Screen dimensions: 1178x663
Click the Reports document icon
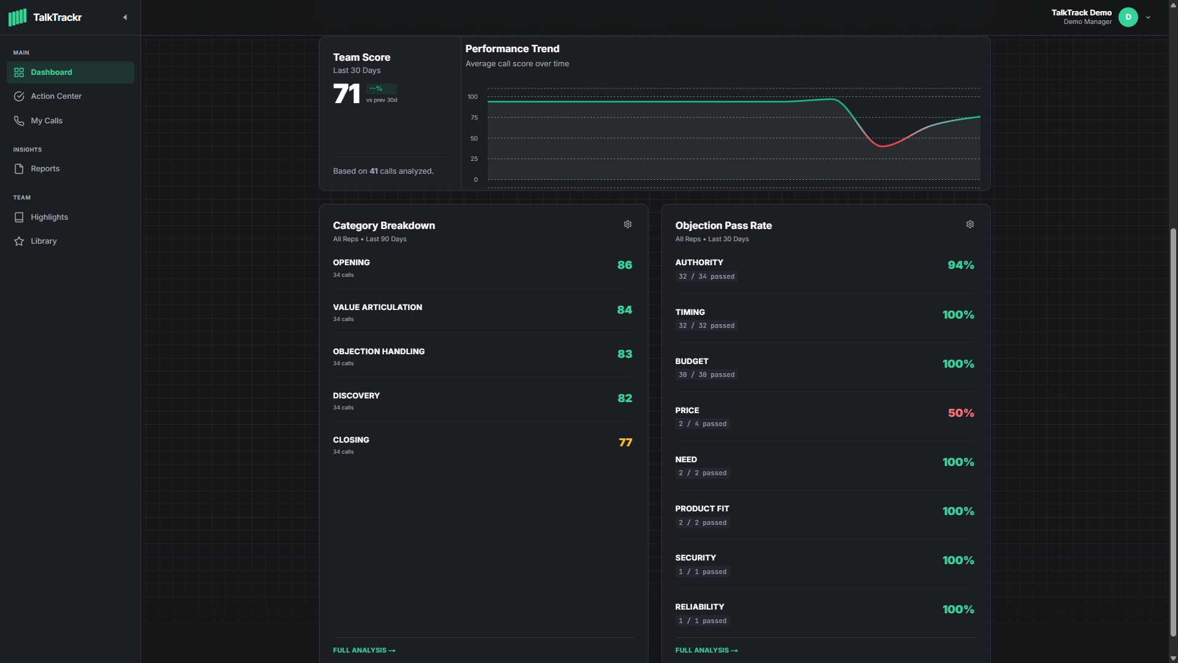click(19, 169)
